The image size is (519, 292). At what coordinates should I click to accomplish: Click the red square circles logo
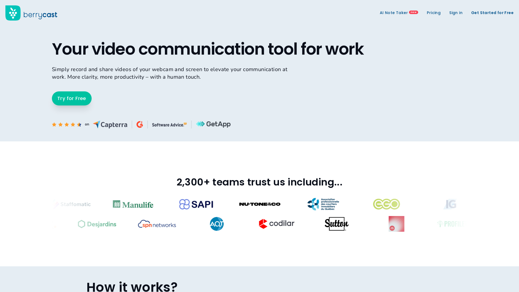pos(397,224)
